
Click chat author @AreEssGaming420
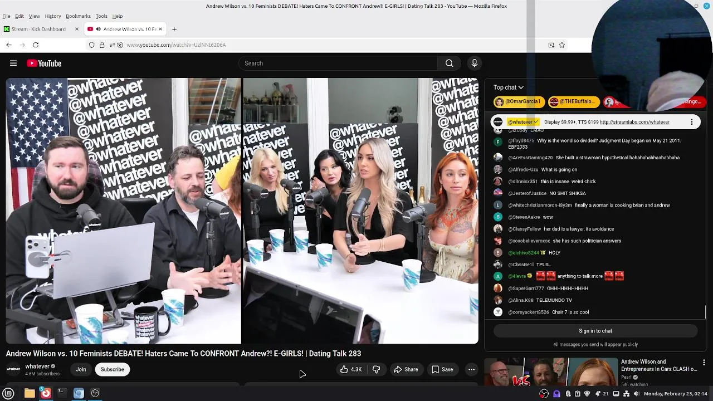pyautogui.click(x=530, y=158)
